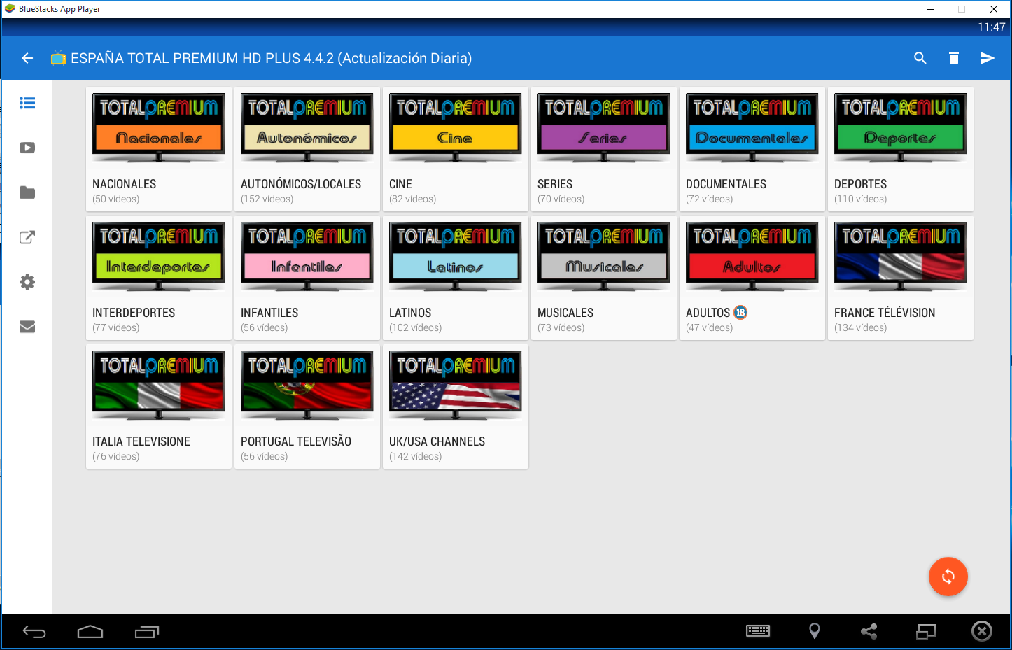
Task: Open the Infantiles thumbnail
Action: tap(307, 257)
